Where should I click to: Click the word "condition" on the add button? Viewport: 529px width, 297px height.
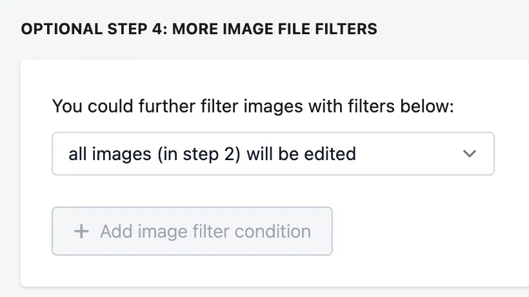(273, 232)
